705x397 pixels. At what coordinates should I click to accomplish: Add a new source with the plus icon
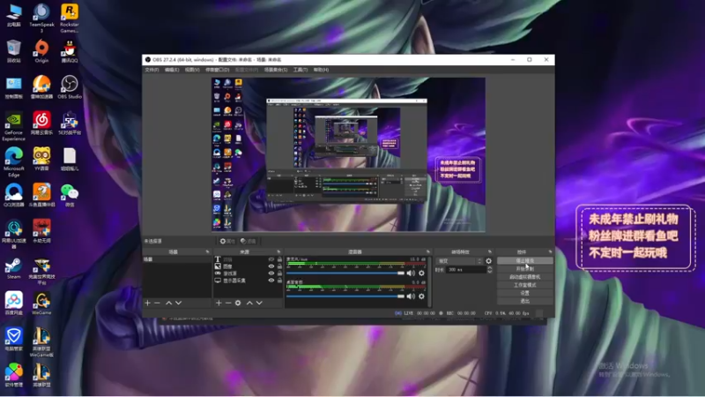click(219, 303)
